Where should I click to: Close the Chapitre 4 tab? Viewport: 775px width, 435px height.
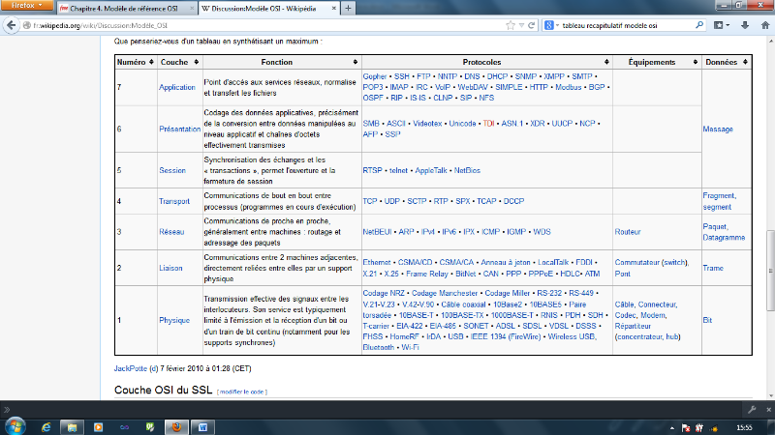[192, 9]
